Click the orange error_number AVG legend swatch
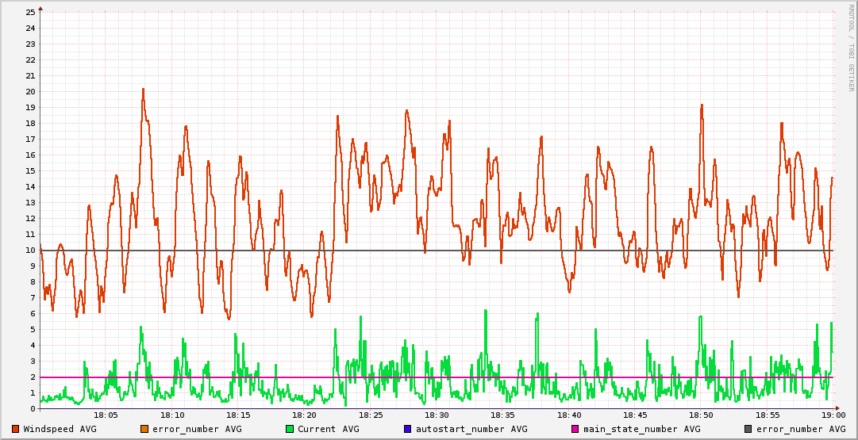 click(144, 429)
